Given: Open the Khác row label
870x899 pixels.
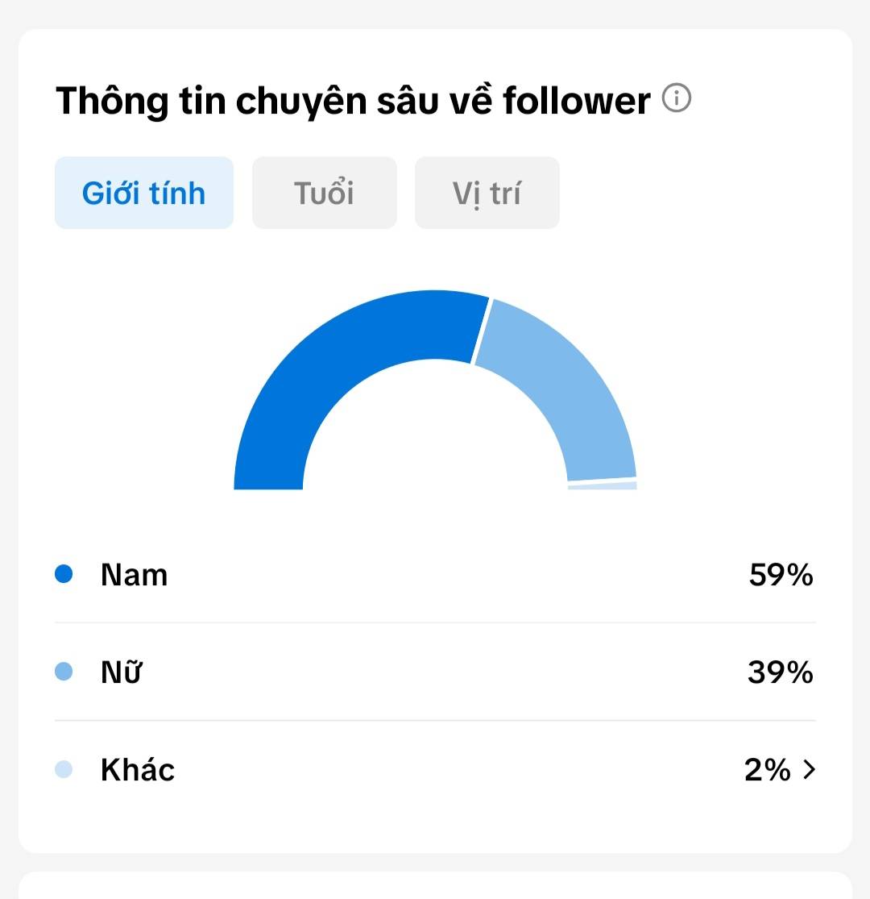Looking at the screenshot, I should pyautogui.click(x=138, y=769).
